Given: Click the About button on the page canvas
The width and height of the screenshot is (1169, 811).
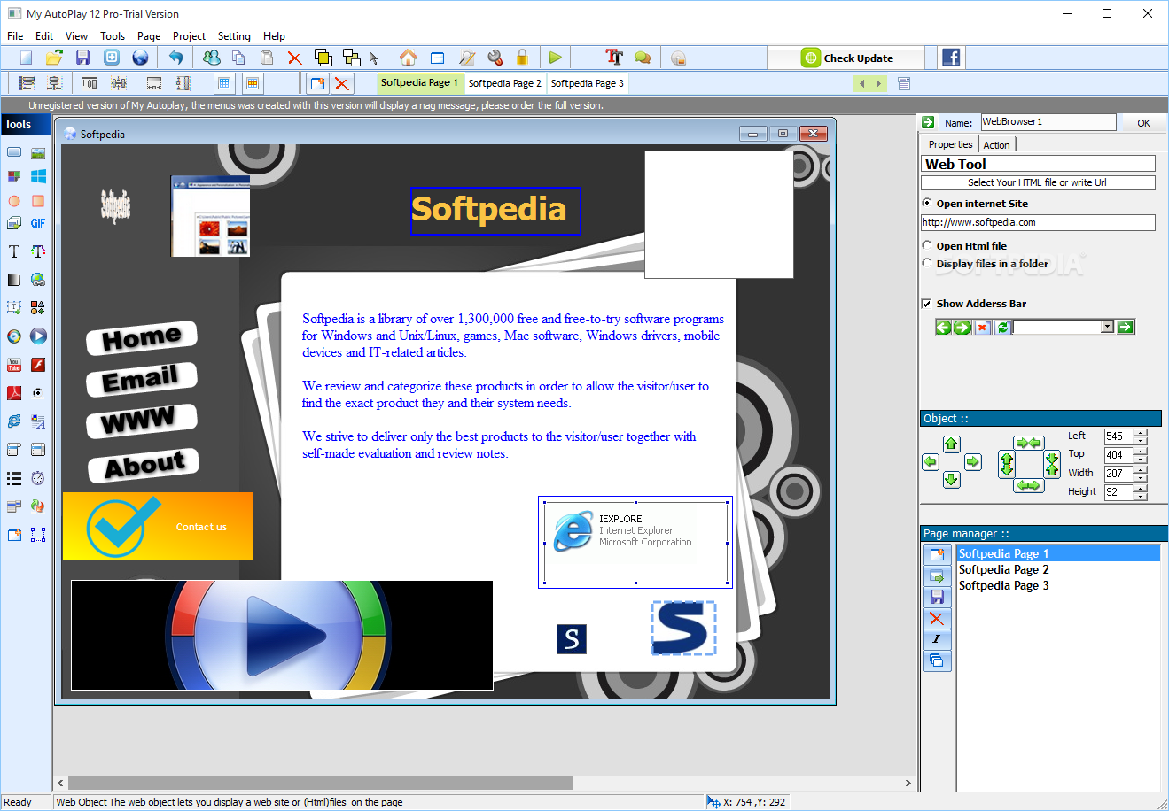Looking at the screenshot, I should pos(144,465).
